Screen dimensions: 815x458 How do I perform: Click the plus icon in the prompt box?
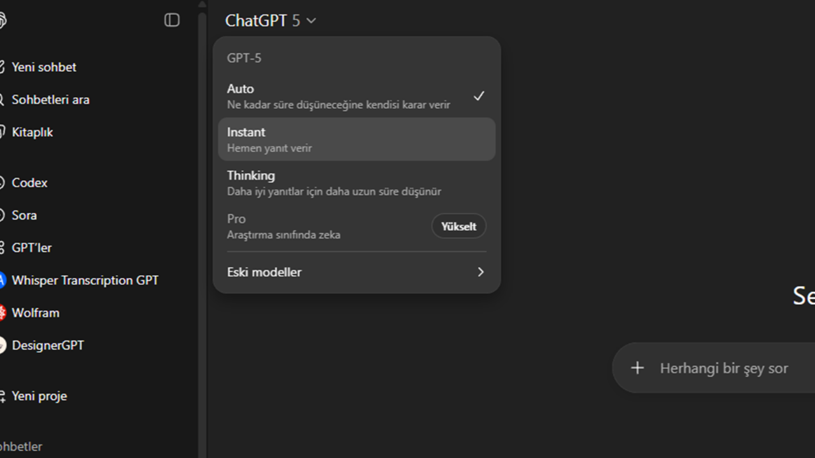pyautogui.click(x=637, y=368)
